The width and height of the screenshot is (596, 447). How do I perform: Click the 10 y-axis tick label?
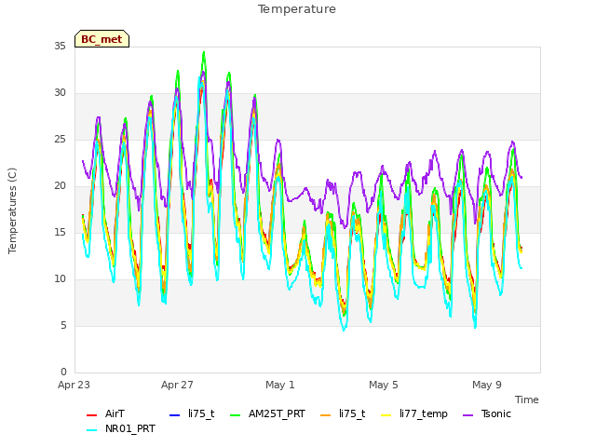click(60, 279)
